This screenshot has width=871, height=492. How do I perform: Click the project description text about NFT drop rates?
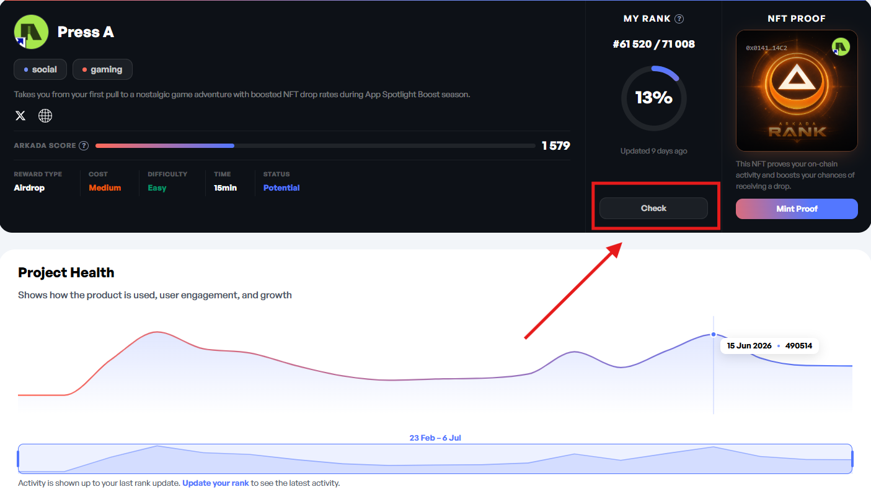[242, 95]
